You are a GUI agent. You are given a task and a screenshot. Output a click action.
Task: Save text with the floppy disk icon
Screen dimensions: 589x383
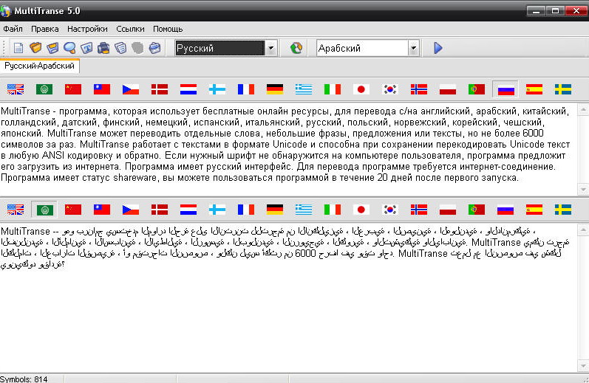point(52,48)
